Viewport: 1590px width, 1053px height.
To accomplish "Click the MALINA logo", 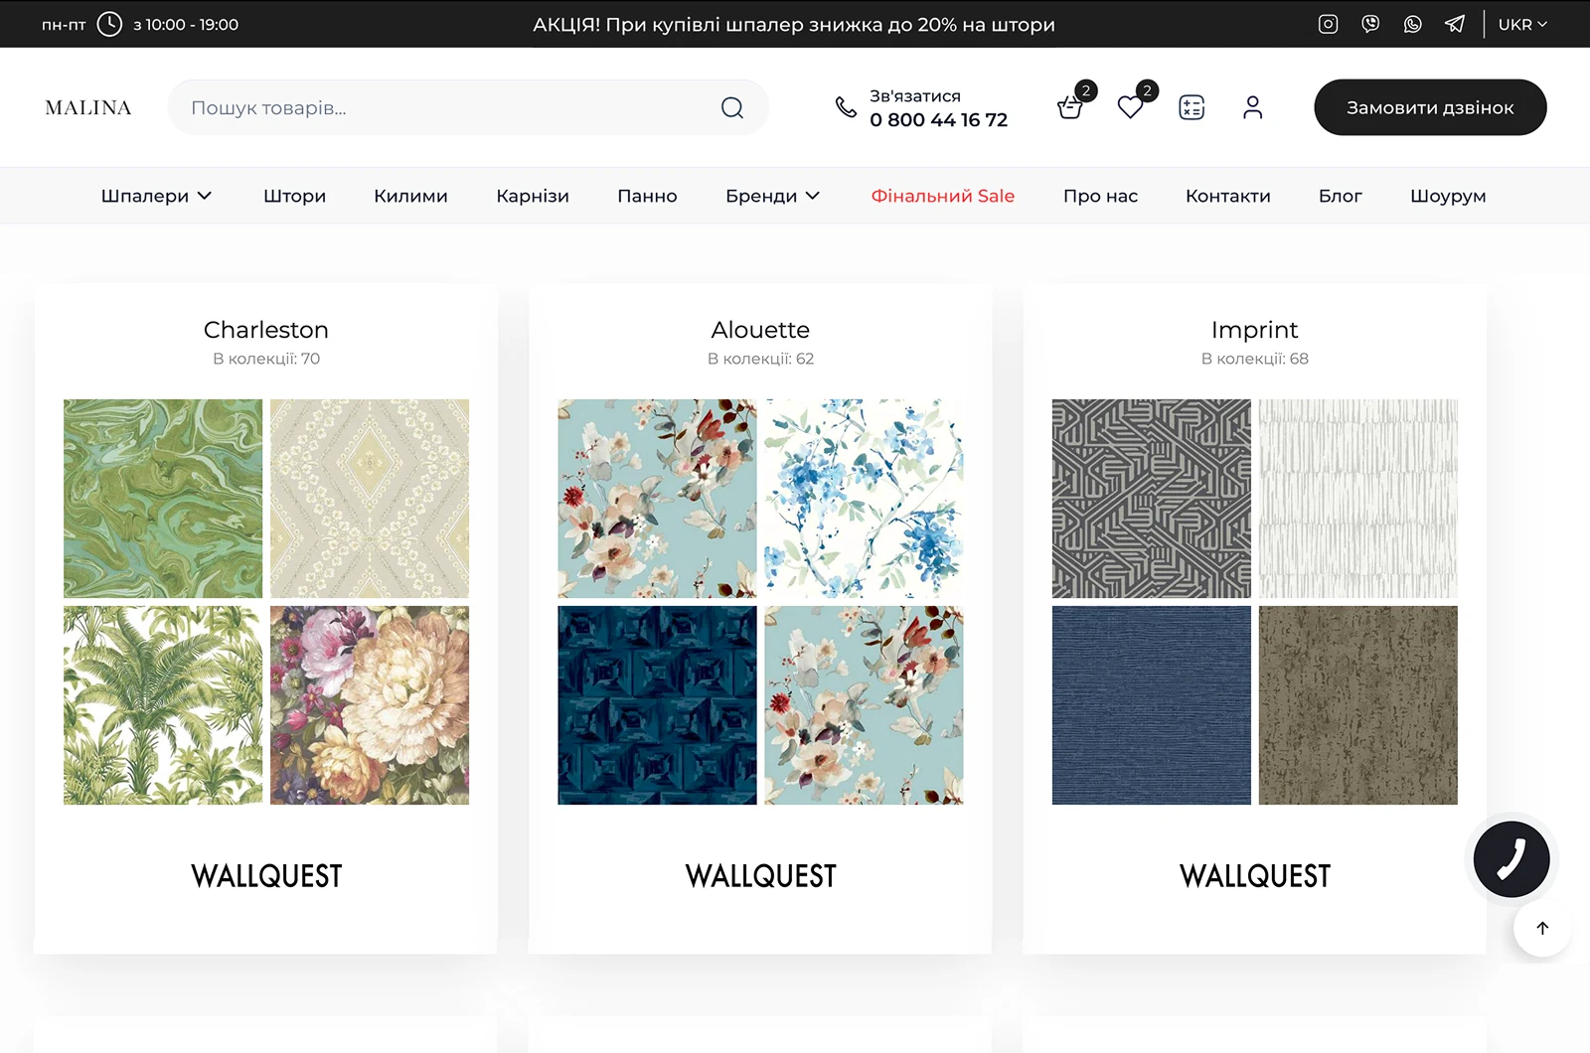I will (88, 107).
